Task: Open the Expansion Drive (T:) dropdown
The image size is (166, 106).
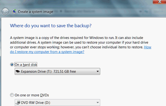Action: tap(57, 72)
